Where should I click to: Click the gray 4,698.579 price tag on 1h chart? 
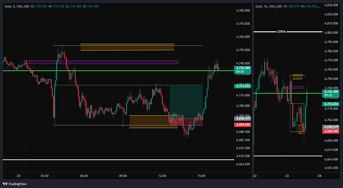(x=331, y=127)
